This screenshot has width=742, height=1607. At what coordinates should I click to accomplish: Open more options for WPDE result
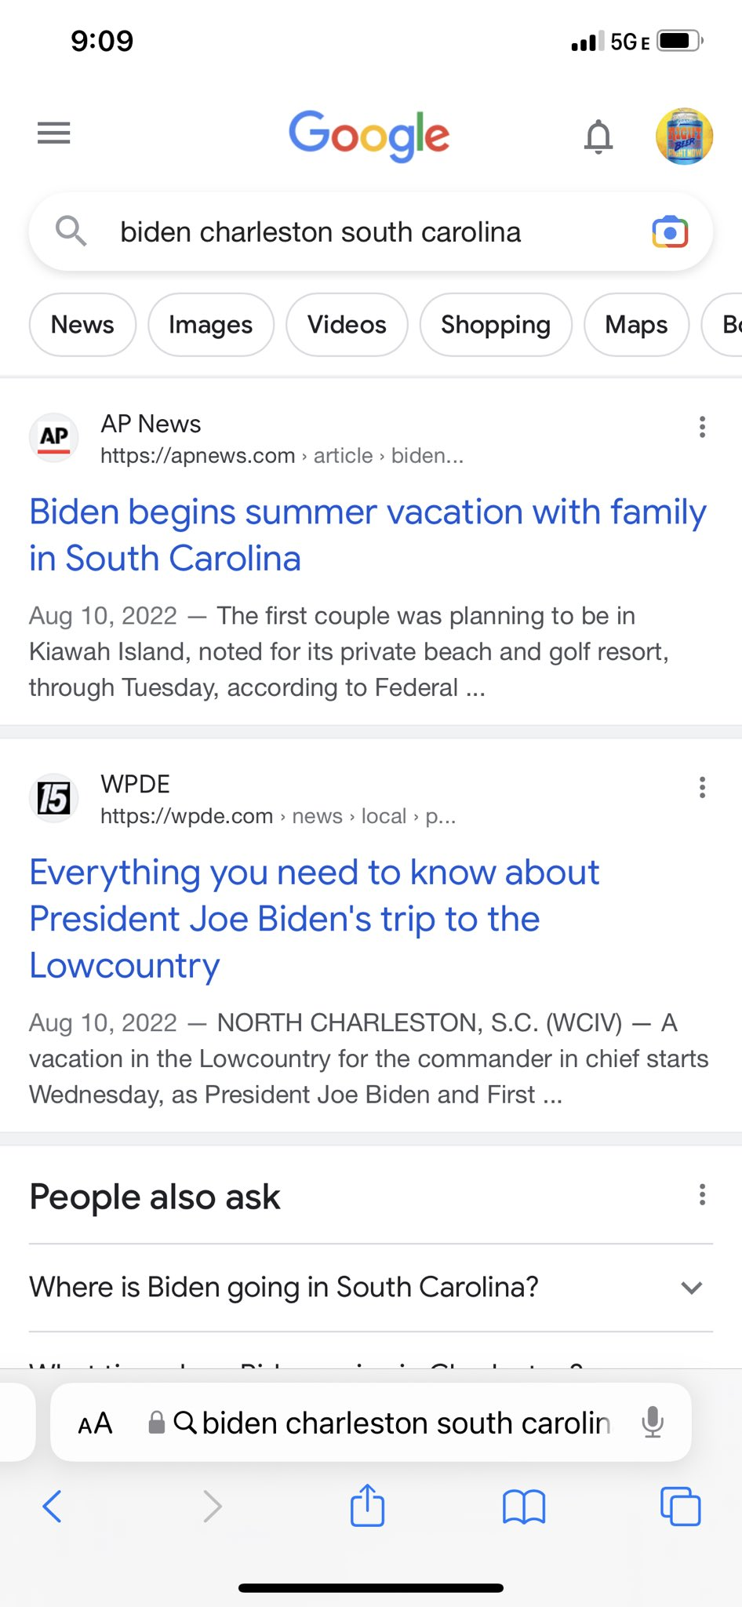point(702,787)
